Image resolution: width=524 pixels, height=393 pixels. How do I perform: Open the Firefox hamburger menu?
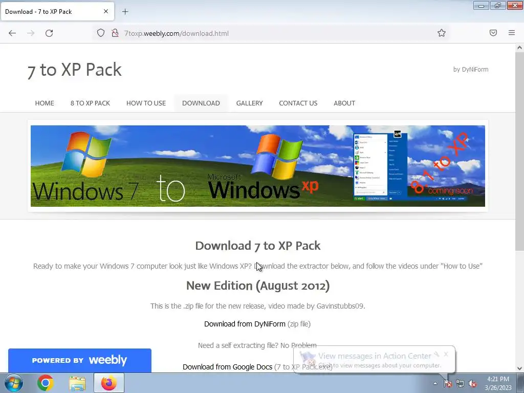(512, 33)
